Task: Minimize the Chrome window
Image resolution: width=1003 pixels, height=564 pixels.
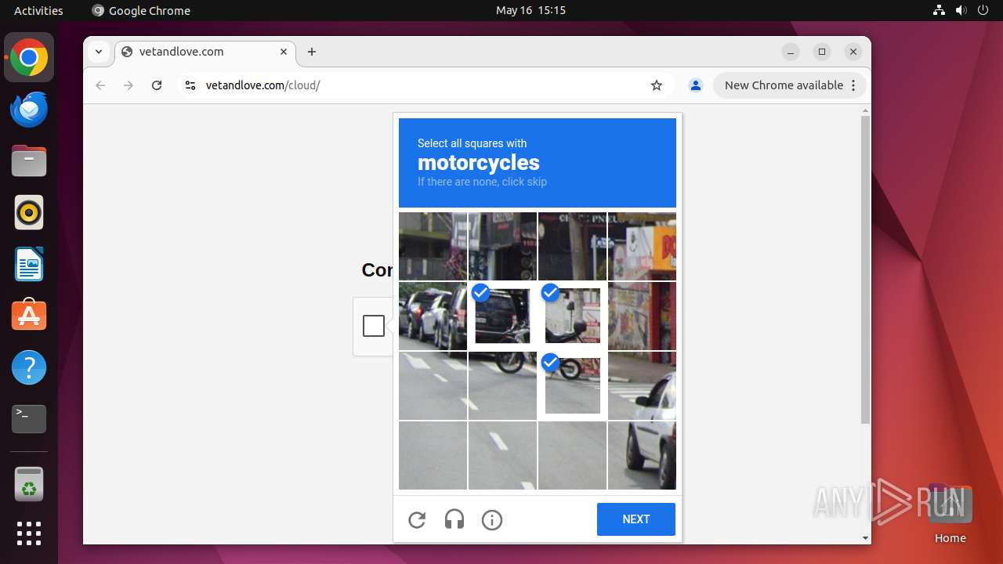Action: pos(791,52)
